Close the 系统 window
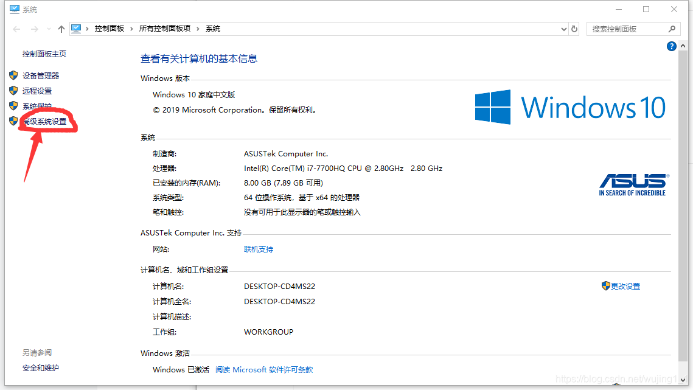Viewport: 693px width, 390px height. [x=674, y=9]
